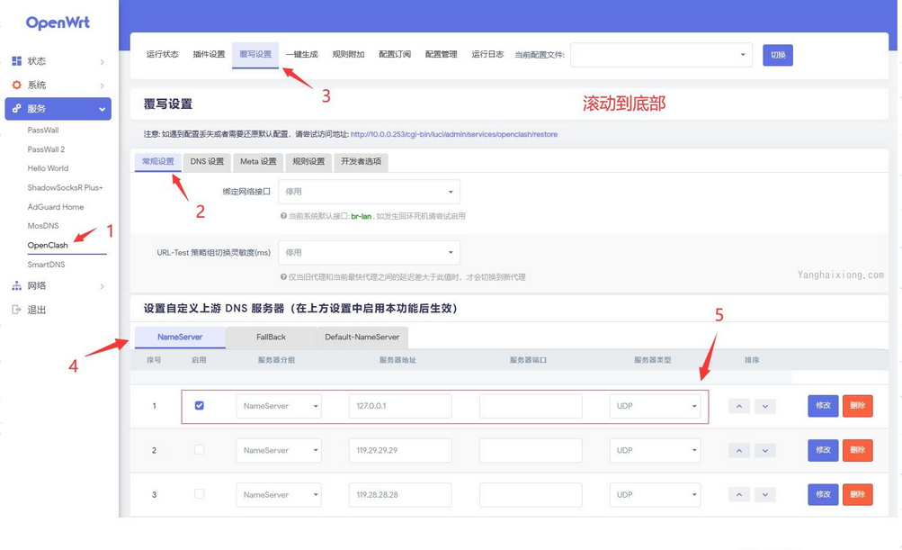Screen dimensions: 902x550
Task: Enable DNS server 119.28.28.28 checkbox
Action: [x=199, y=493]
